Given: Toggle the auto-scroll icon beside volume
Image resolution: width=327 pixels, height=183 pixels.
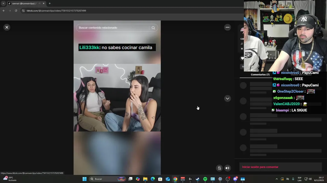Looking at the screenshot, I should point(219,168).
